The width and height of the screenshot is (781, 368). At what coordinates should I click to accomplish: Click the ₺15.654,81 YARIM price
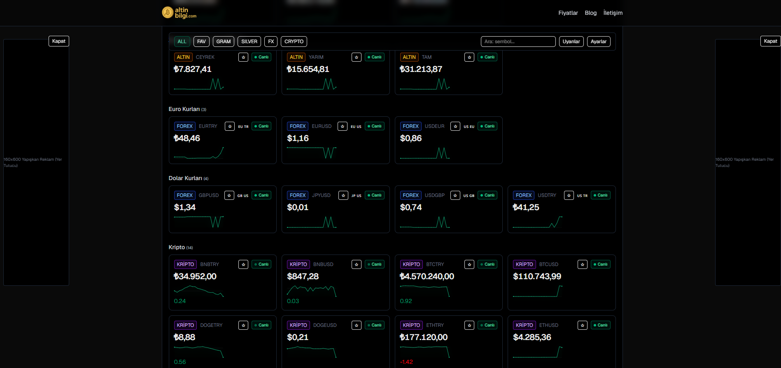[x=308, y=69]
